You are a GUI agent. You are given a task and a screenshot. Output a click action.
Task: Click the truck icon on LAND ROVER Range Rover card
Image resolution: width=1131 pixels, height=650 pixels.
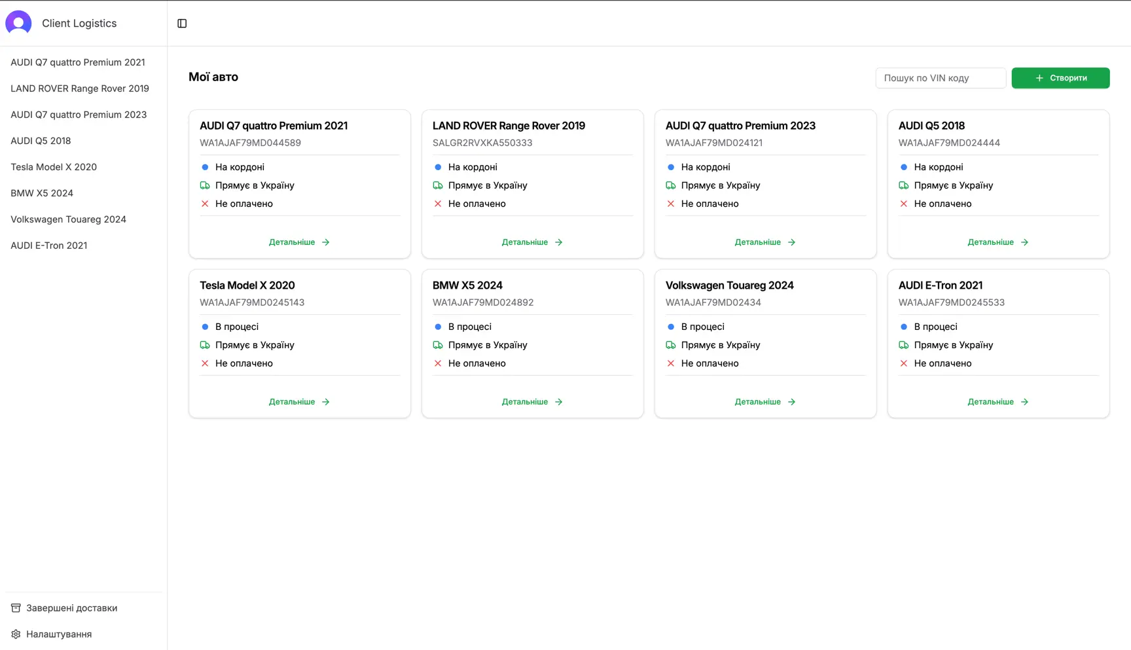click(x=438, y=185)
